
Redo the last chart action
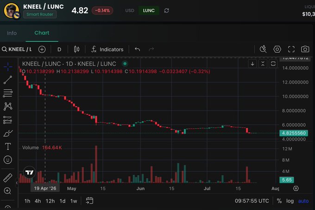tap(151, 49)
